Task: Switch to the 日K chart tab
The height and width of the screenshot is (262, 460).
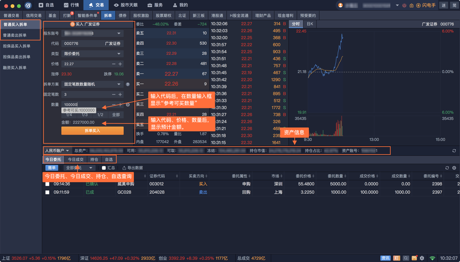Action: [x=310, y=24]
